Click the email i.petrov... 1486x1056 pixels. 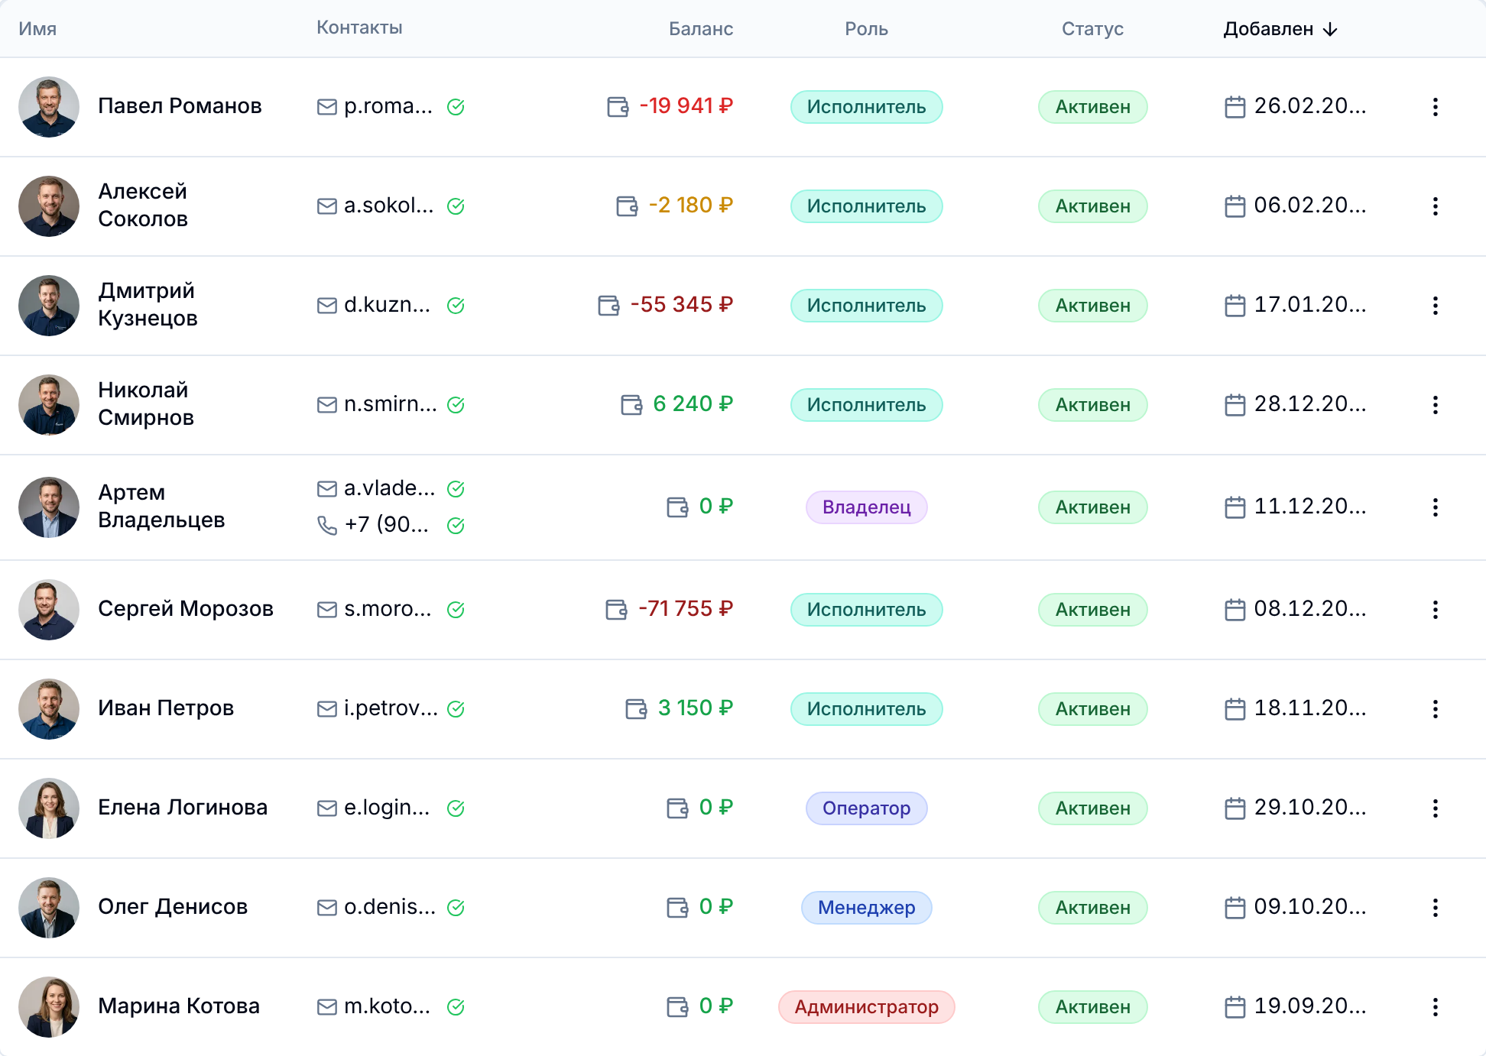391,708
